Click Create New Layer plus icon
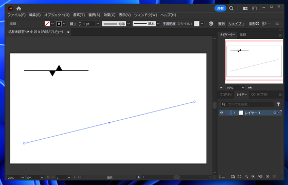The height and width of the screenshot is (185, 288). pos(267,177)
